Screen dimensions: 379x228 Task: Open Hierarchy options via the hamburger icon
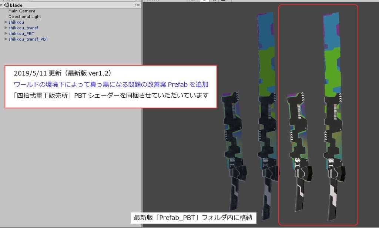click(137, 5)
